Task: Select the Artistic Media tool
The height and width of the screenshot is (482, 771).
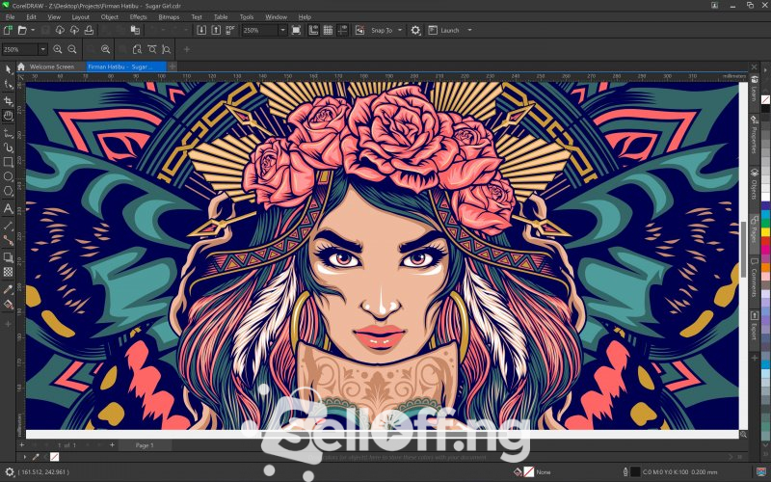Action: click(x=8, y=147)
